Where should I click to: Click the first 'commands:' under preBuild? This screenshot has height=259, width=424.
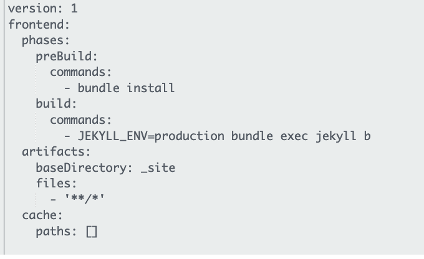(80, 72)
